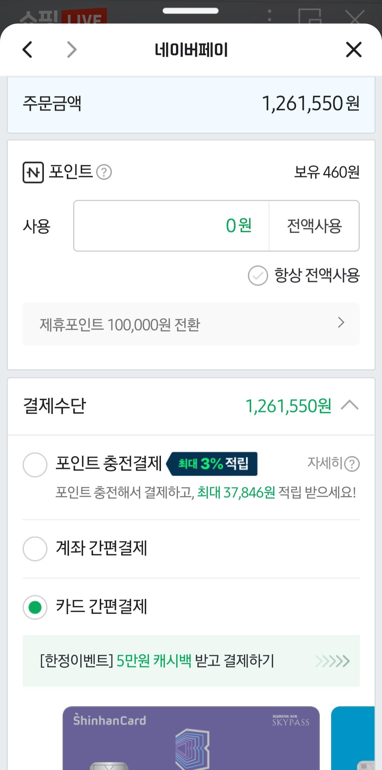Select the ShinhanCard SKYPASS card
The width and height of the screenshot is (382, 770).
[x=191, y=738]
